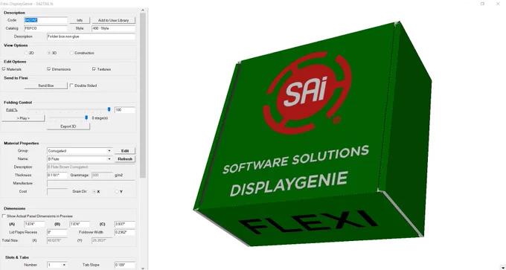Click the Code input field

coord(46,20)
